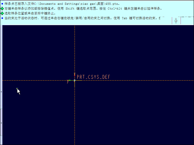
Task: Click the green x-axis endpoint of csys
Action: pyautogui.click(x=70, y=80)
